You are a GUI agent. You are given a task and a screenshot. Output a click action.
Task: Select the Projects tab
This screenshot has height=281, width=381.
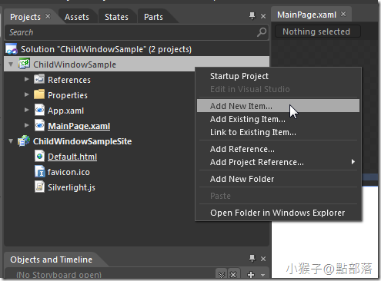click(x=25, y=17)
